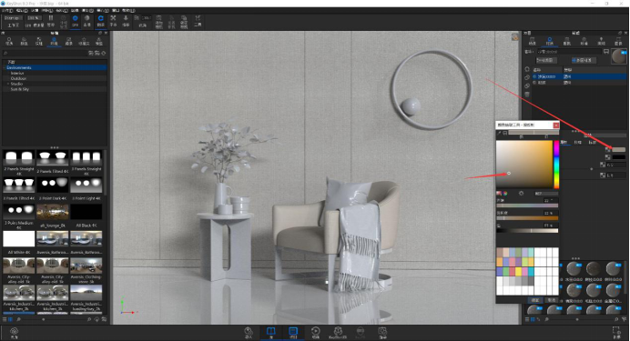Switch to Lighting tab in Project panel
The height and width of the screenshot is (341, 630).
[601, 41]
